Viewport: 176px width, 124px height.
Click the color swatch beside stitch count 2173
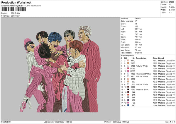(128, 63)
